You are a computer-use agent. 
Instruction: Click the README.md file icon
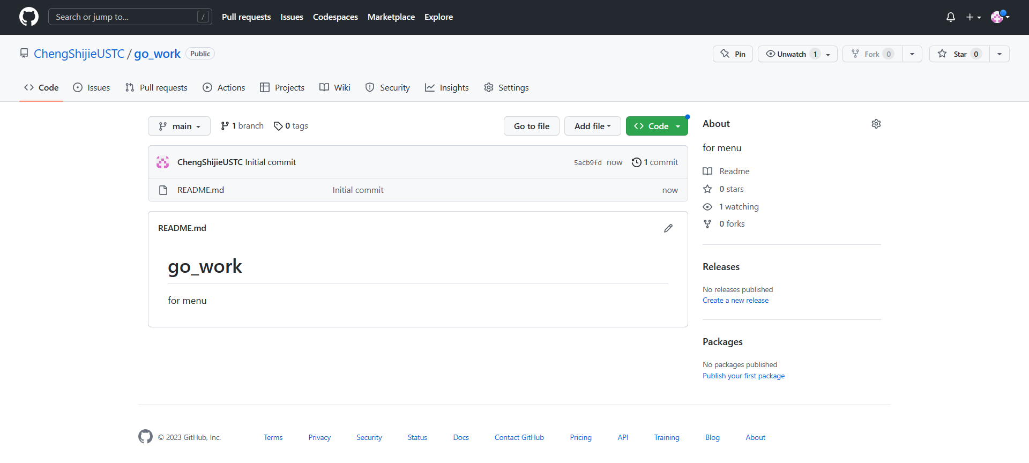[163, 190]
